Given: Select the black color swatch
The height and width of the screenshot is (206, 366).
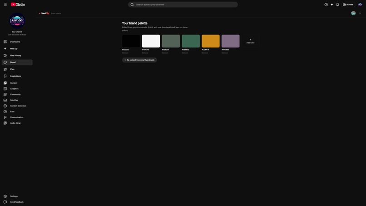Looking at the screenshot, I should [x=131, y=41].
